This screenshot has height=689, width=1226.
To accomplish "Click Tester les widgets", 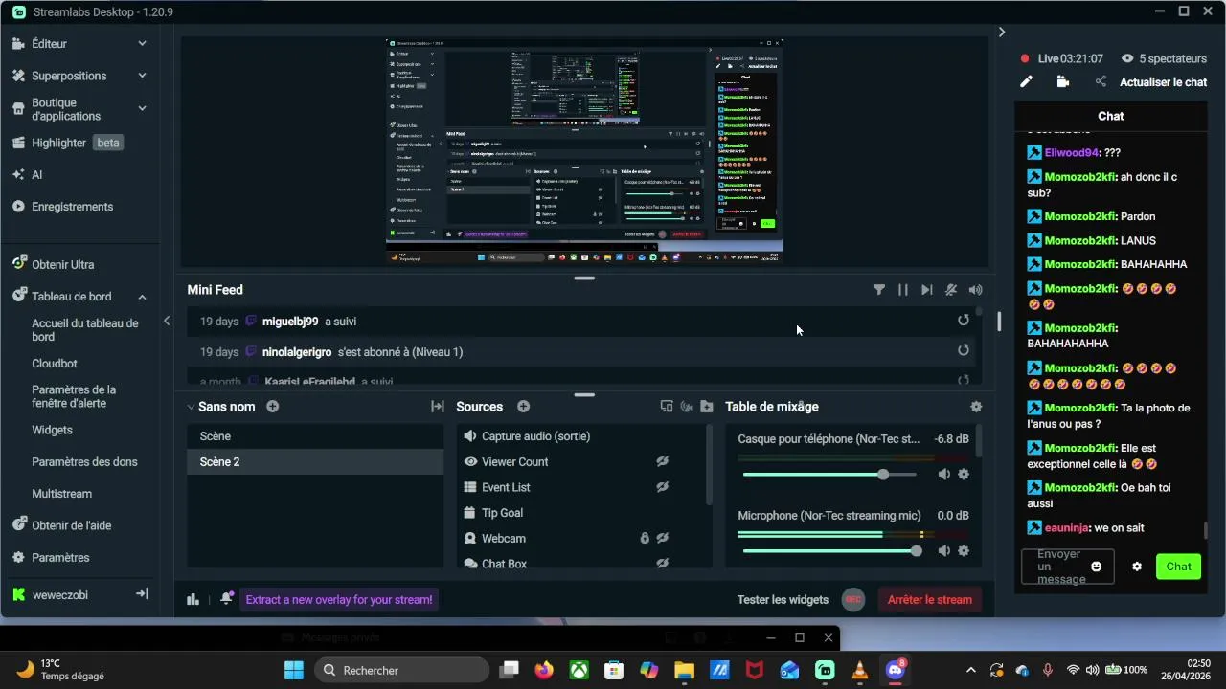I will 783,600.
